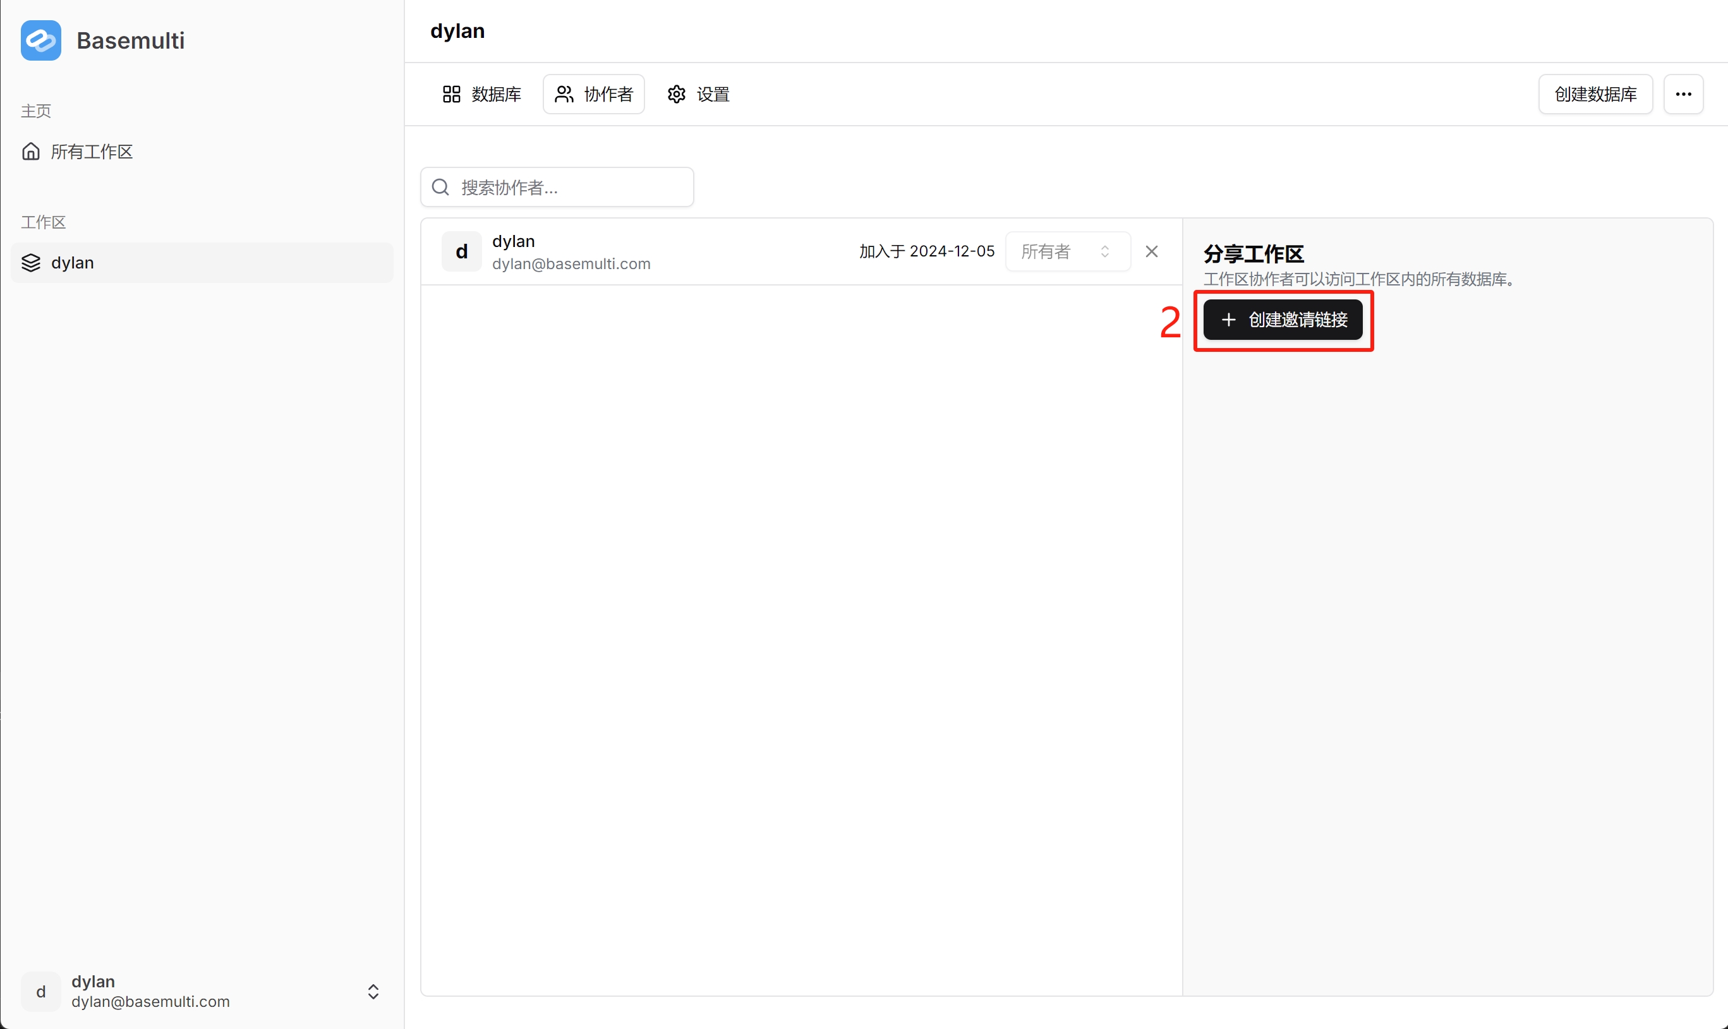
Task: Click the gear icon on 设置 tab
Action: pos(676,94)
